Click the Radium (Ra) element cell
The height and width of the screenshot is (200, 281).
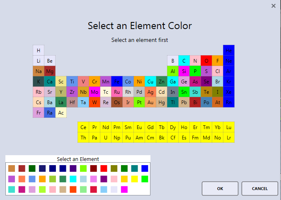pos(50,113)
